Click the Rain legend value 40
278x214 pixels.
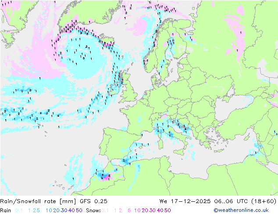[71, 211]
